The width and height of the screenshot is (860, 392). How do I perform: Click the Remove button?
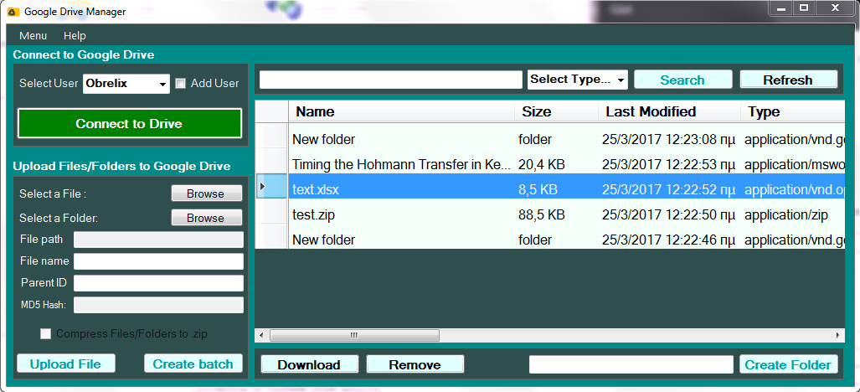tap(415, 364)
